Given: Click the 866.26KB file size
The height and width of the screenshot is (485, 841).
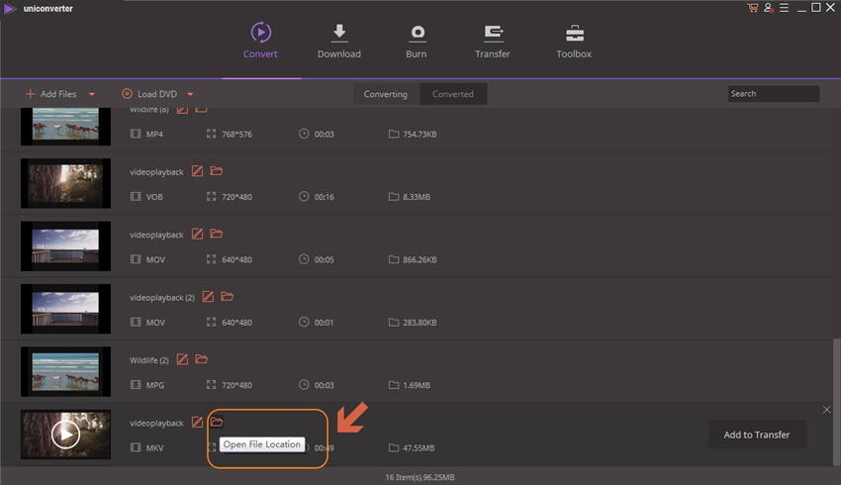Looking at the screenshot, I should [420, 259].
